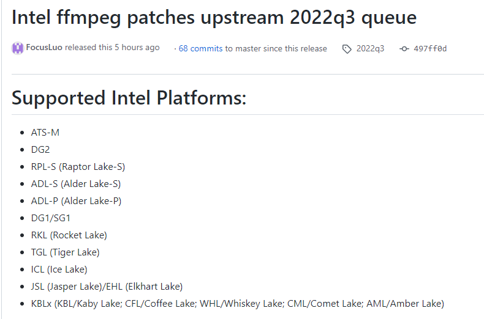The height and width of the screenshot is (319, 484).
Task: Select the ICL (Ice Lake) entry
Action: point(59,269)
